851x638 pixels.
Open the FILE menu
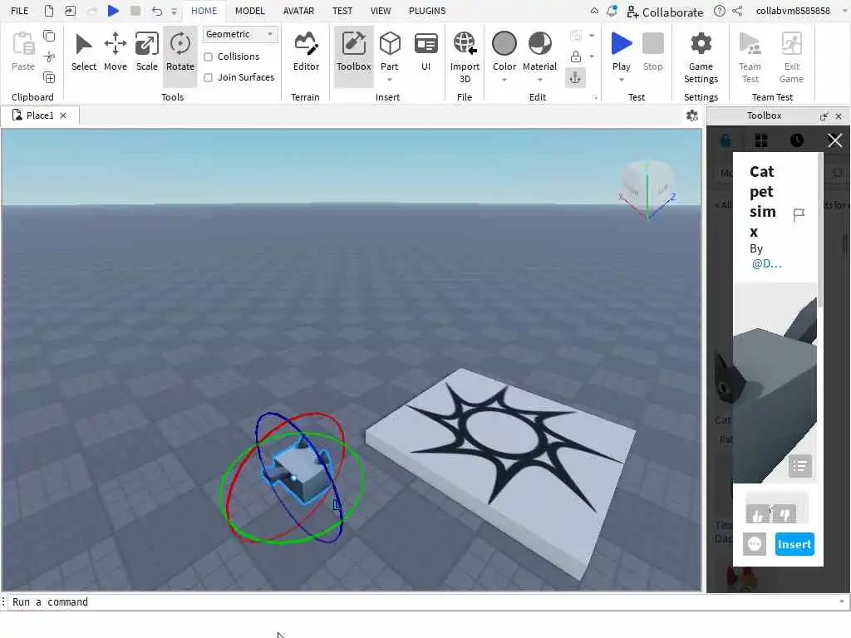click(x=20, y=11)
